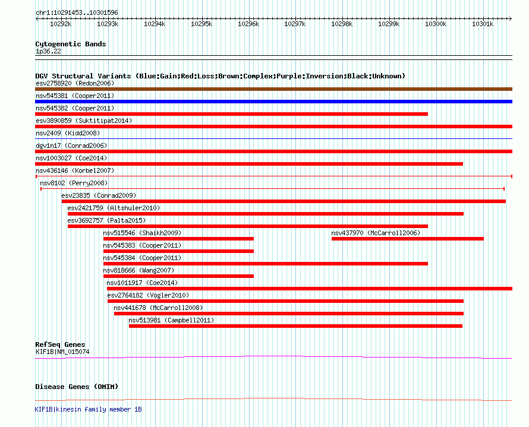The height and width of the screenshot is (427, 529).
Task: Open the KIF1B|kinesin family member 1B link
Action: (x=89, y=409)
